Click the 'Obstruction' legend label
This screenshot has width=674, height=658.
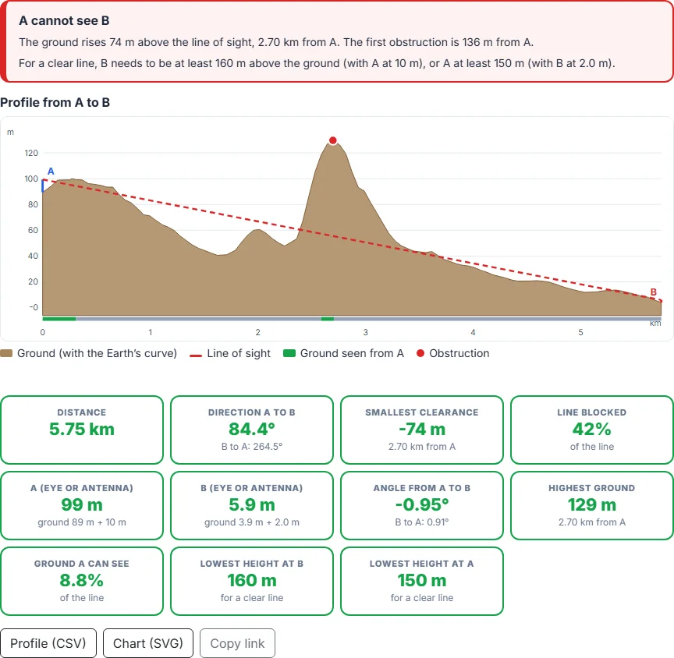click(x=459, y=353)
